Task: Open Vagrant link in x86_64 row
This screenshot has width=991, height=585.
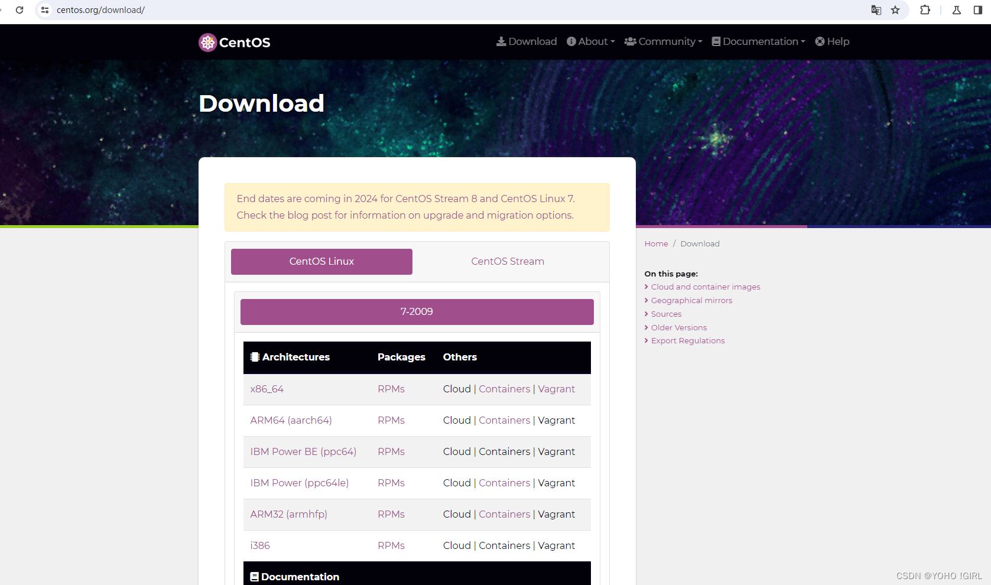Action: point(557,389)
